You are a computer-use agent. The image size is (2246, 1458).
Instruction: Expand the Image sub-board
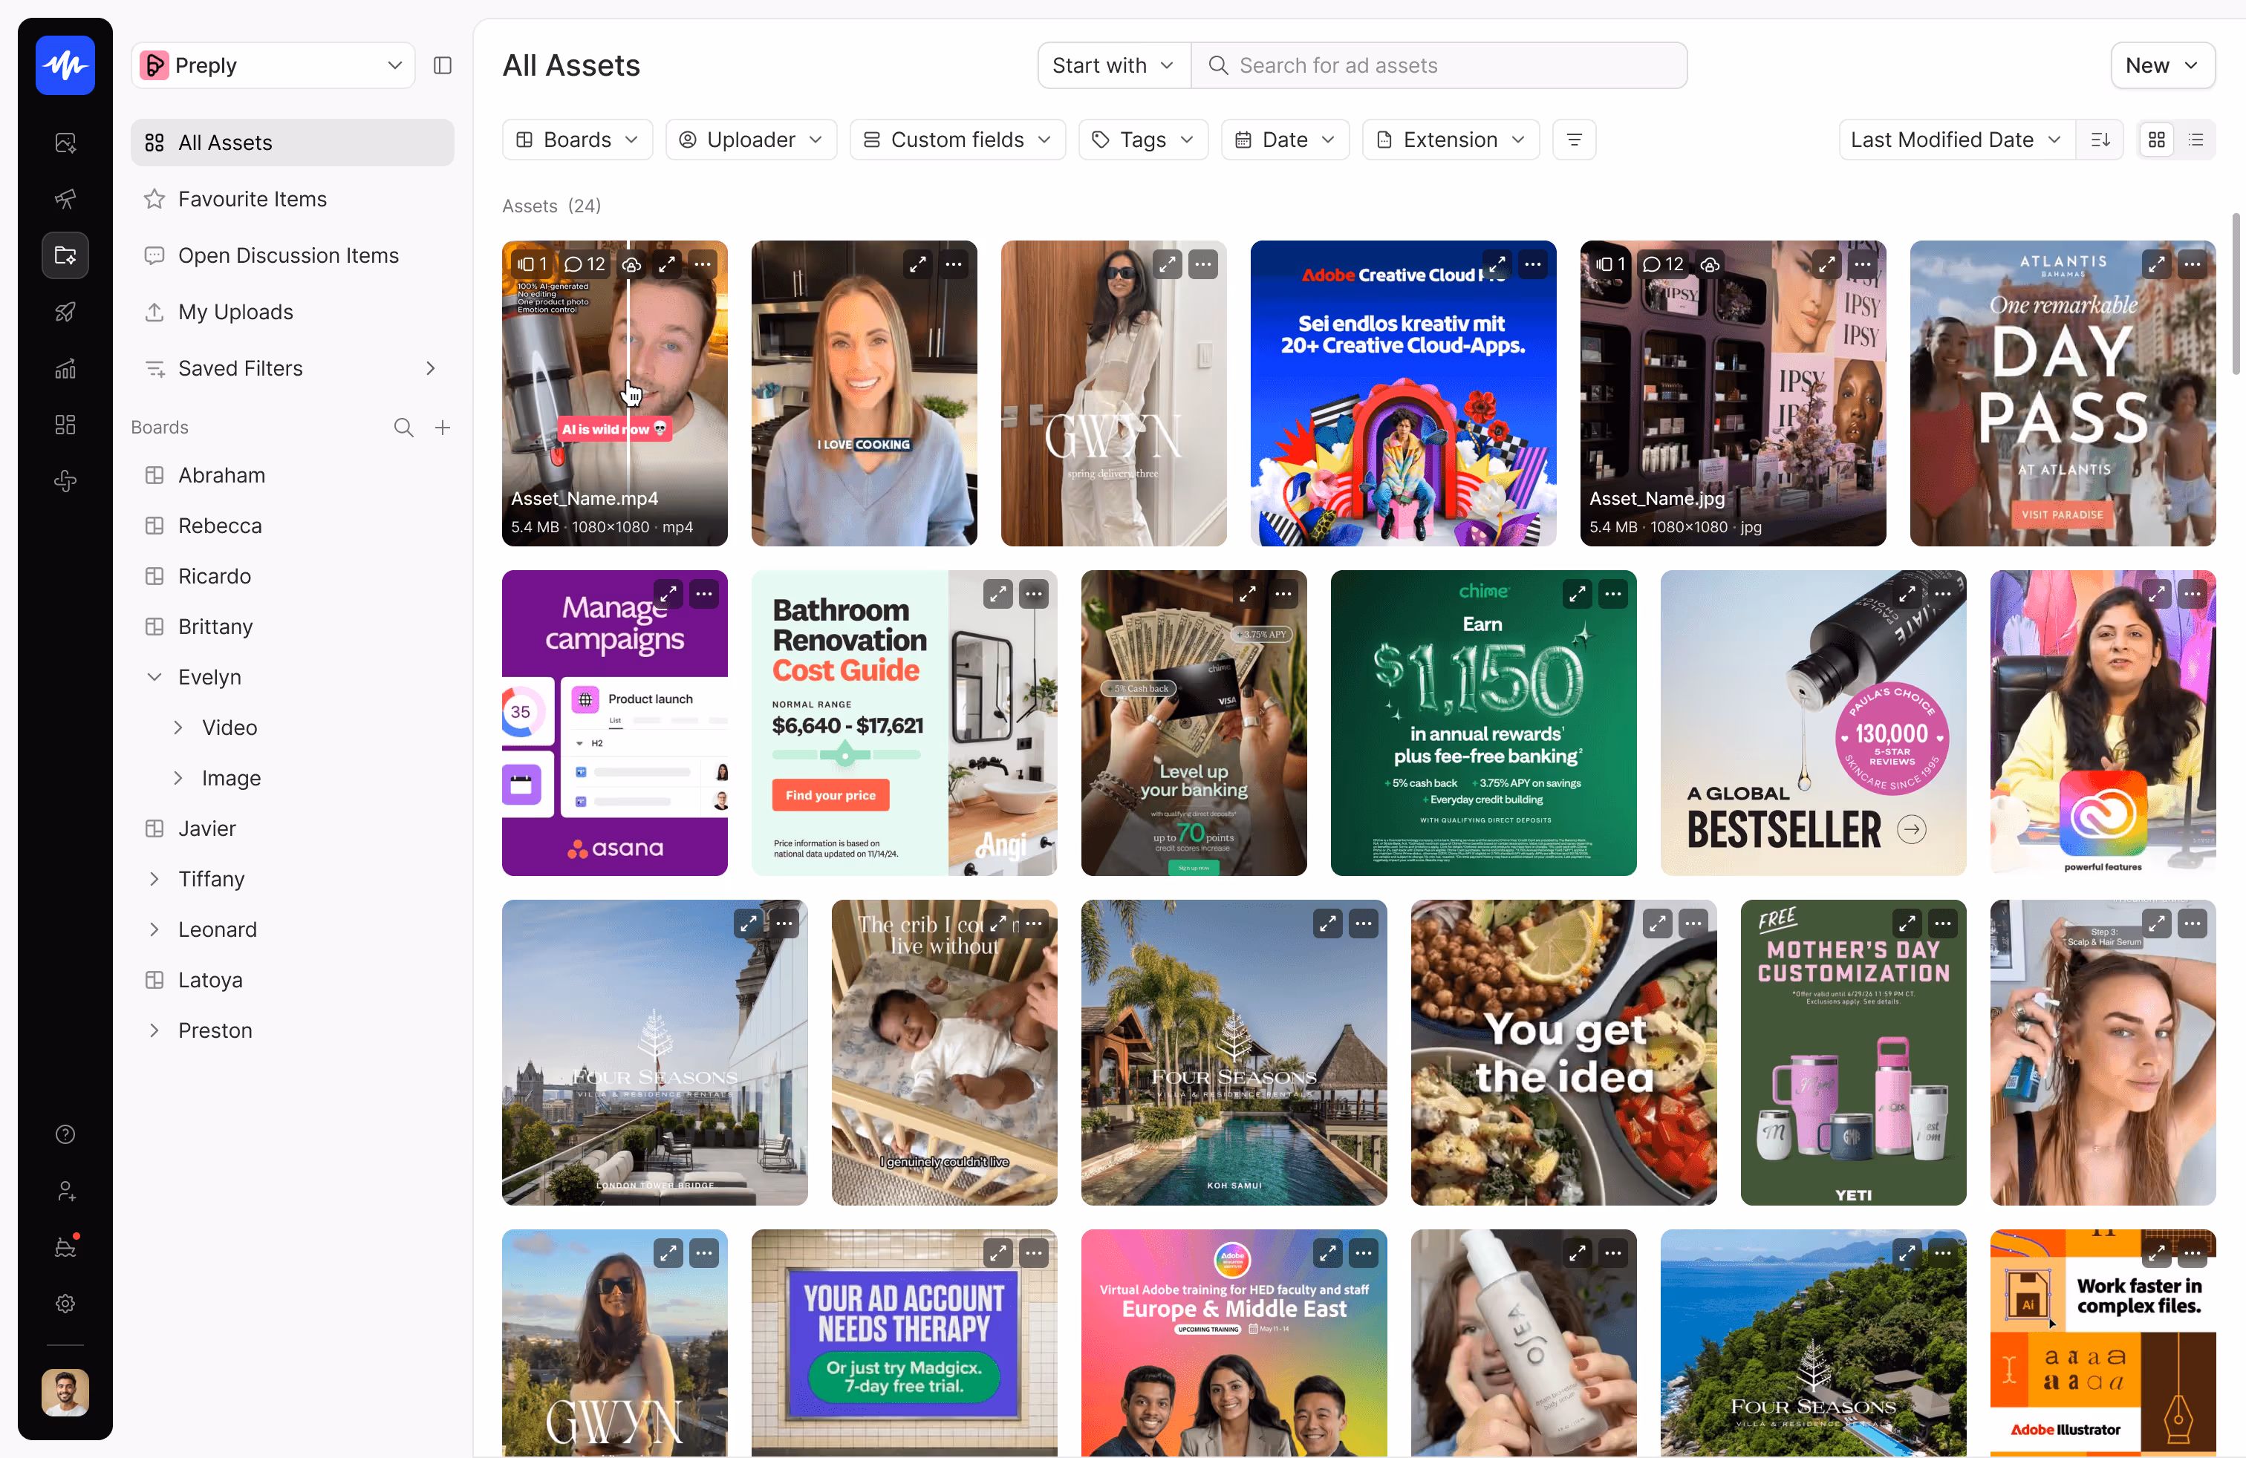click(178, 778)
